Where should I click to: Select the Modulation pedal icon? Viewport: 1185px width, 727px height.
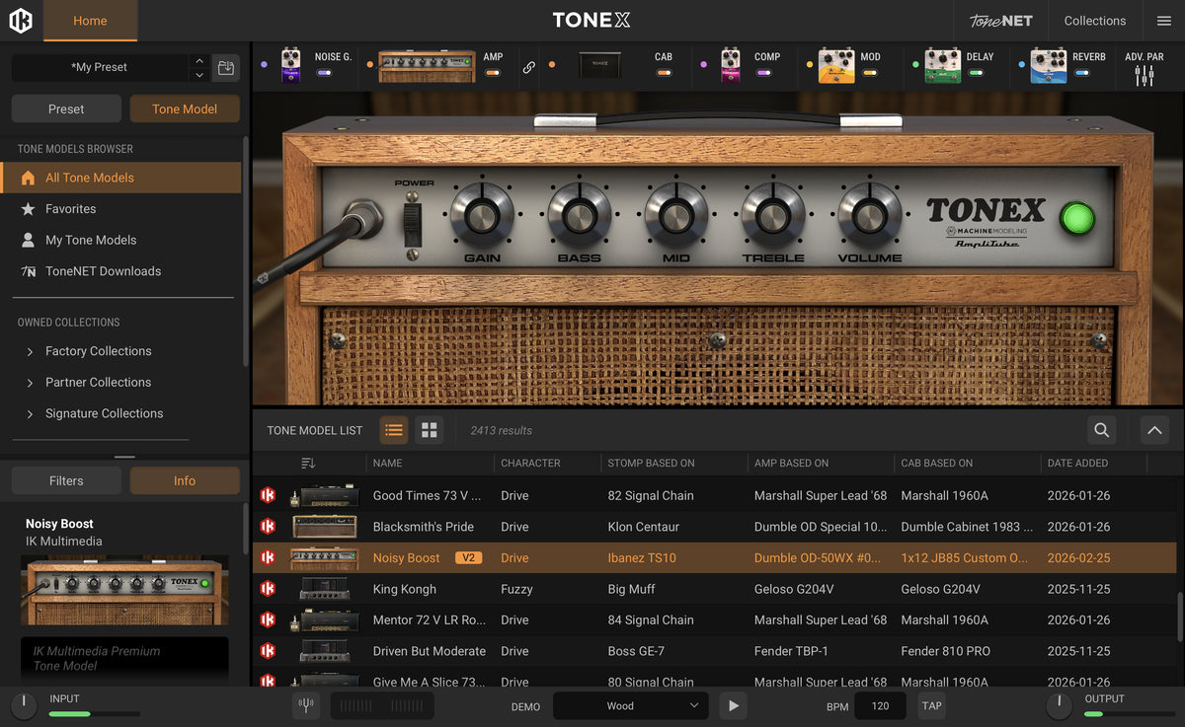[x=836, y=65]
